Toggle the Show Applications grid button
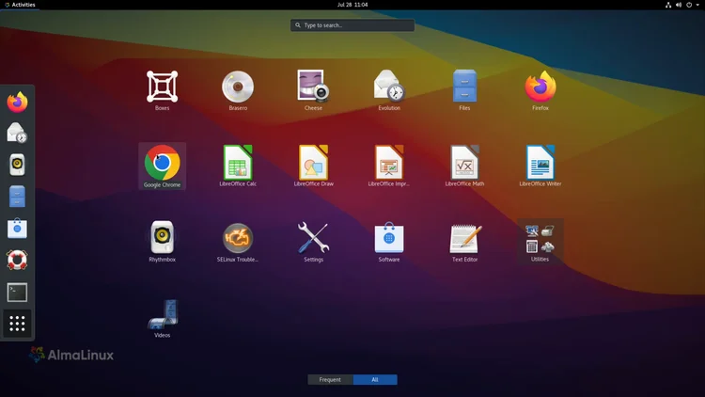Image resolution: width=705 pixels, height=397 pixels. pyautogui.click(x=17, y=324)
